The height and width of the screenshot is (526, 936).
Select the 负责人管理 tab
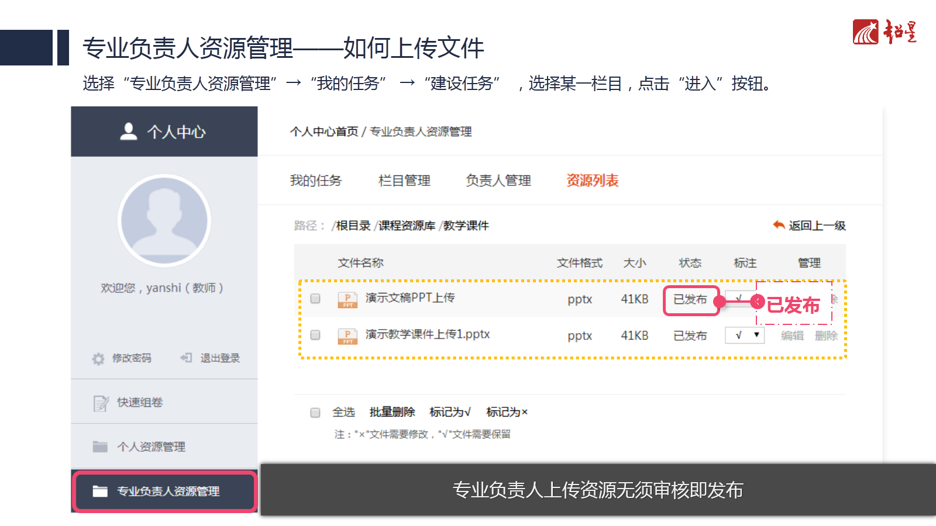click(498, 181)
